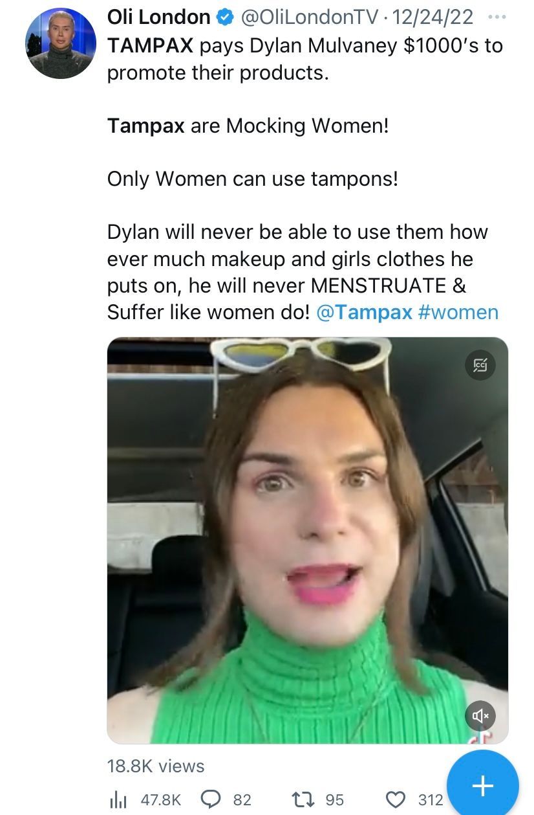Screen dimensions: 534x815
Task: Click the retweet arrows icon
Action: [303, 799]
